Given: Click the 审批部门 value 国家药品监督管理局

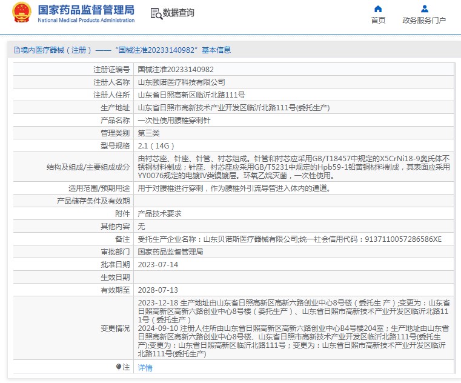Looking at the screenshot, I should [170, 251].
